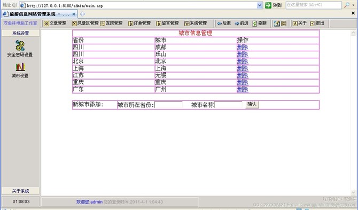Click the 关于 about icon

click(295, 24)
